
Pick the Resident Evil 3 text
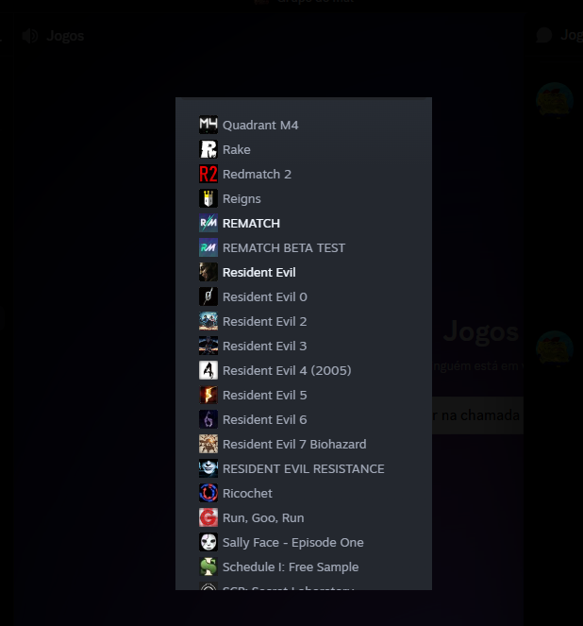(265, 347)
